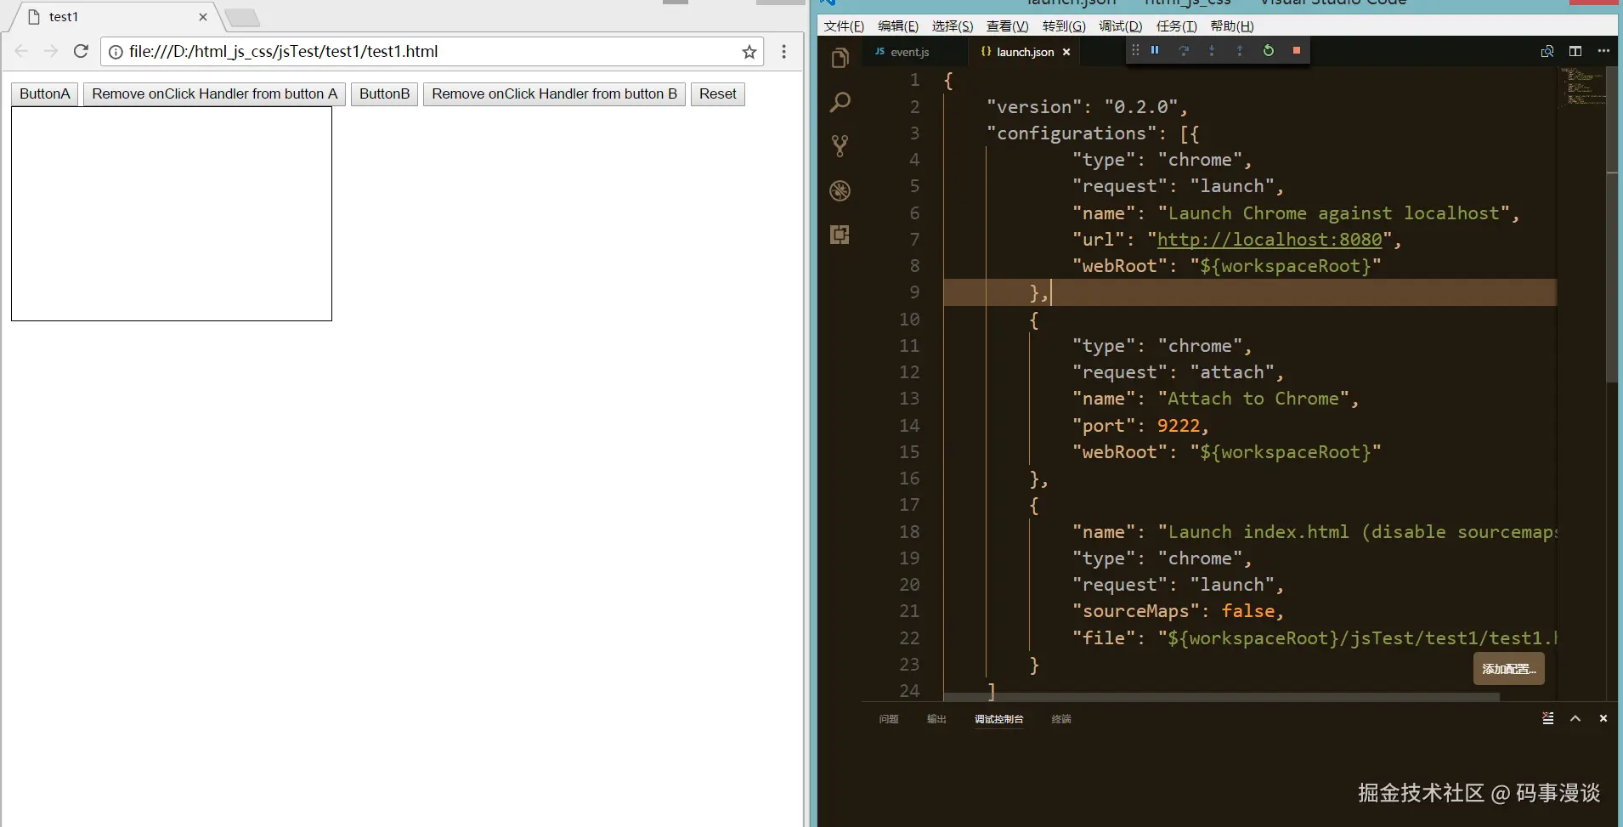1623x827 pixels.
Task: Open the panel output filter icon
Action: (1547, 718)
